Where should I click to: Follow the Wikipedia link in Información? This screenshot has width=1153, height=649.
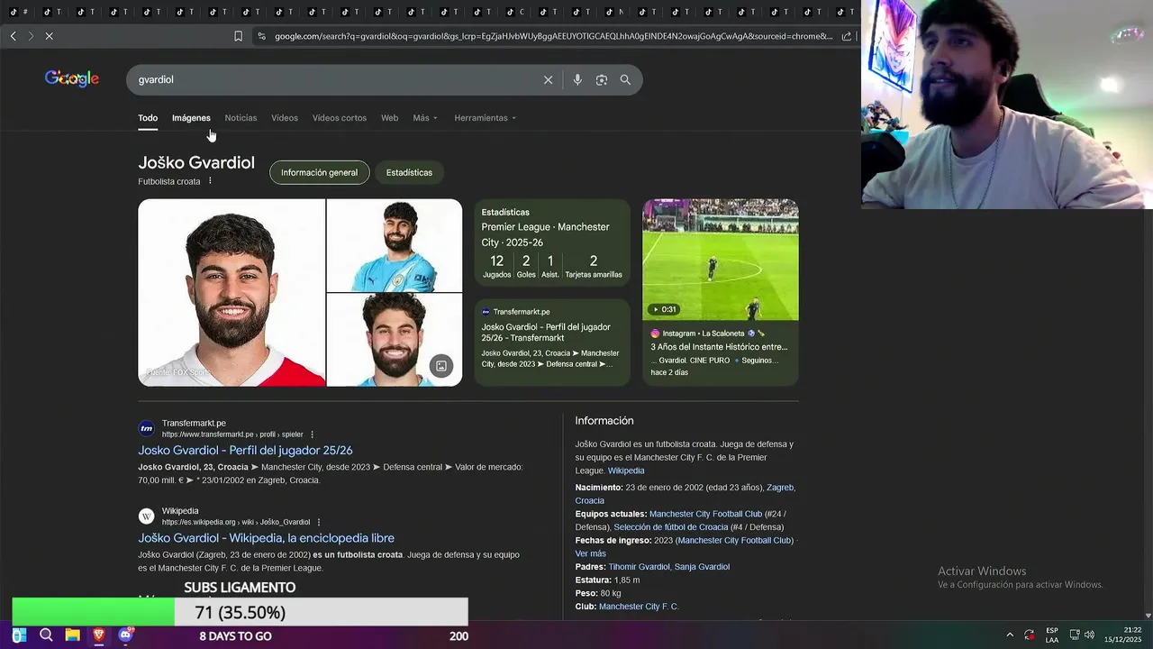pyautogui.click(x=626, y=471)
